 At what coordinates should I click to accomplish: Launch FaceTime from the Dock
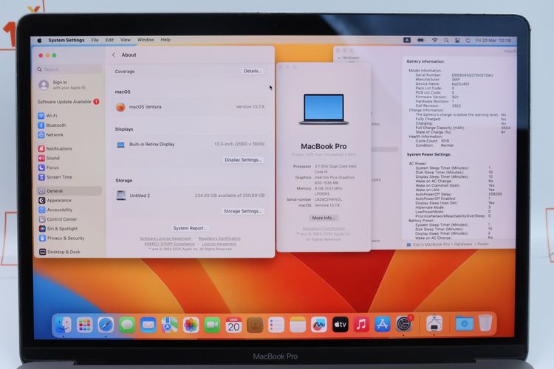(x=212, y=325)
